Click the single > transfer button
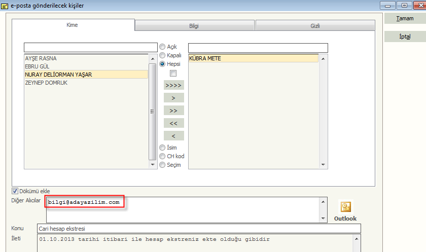The height and width of the screenshot is (252, 426). (173, 98)
